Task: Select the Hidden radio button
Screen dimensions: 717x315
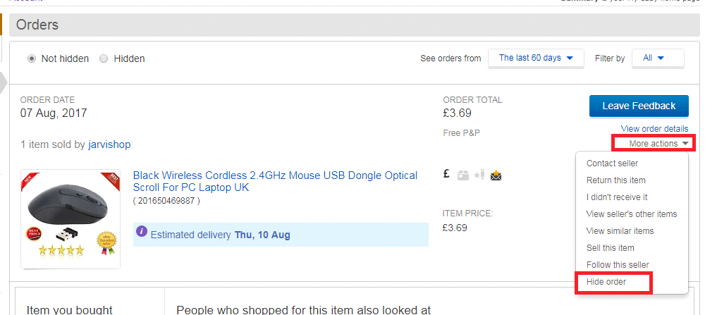Action: pos(104,58)
